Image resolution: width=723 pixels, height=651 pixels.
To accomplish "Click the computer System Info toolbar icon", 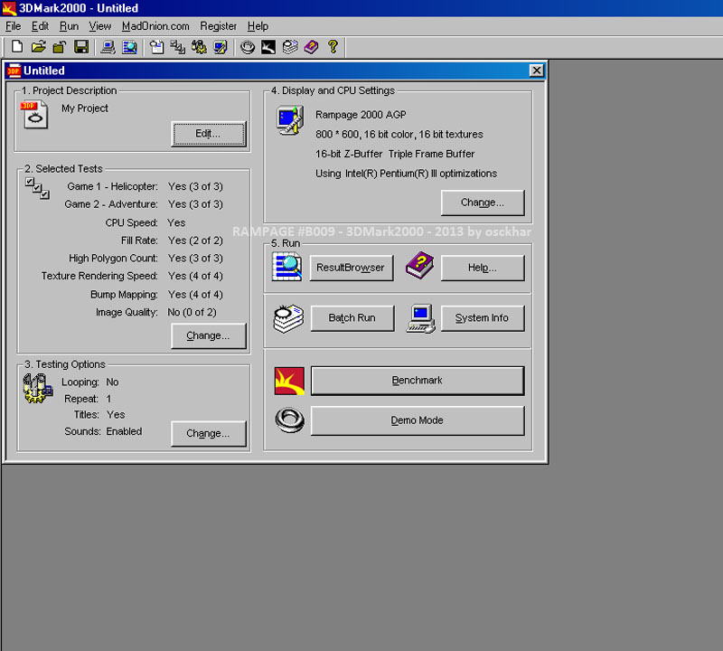I will pyautogui.click(x=108, y=47).
